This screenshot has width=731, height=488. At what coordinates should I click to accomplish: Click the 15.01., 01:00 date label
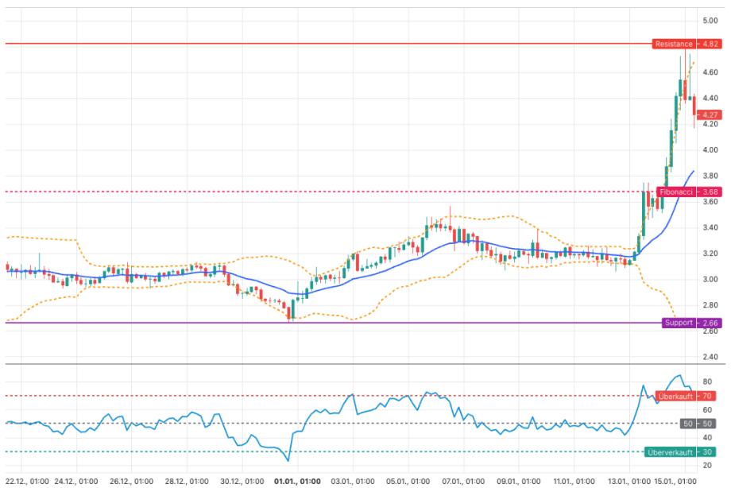(x=675, y=481)
